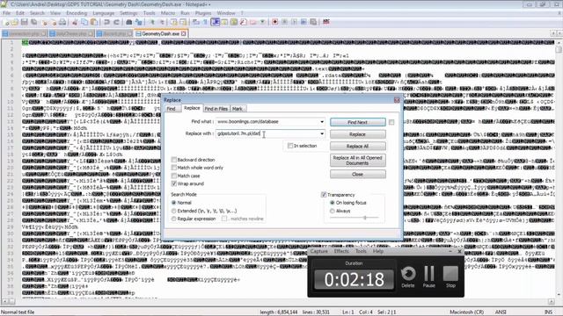Image resolution: width=563 pixels, height=316 pixels.
Task: Select the Extended search mode radio
Action: pos(174,211)
